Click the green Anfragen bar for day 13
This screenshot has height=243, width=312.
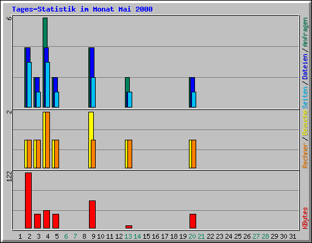(127, 84)
